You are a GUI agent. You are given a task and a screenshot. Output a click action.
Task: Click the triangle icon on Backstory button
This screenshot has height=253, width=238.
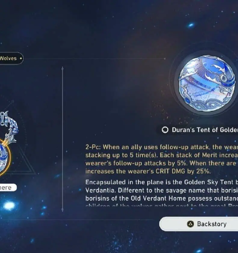[190, 224]
